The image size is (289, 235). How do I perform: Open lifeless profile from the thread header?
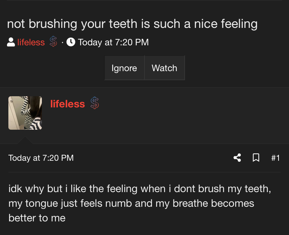(31, 43)
